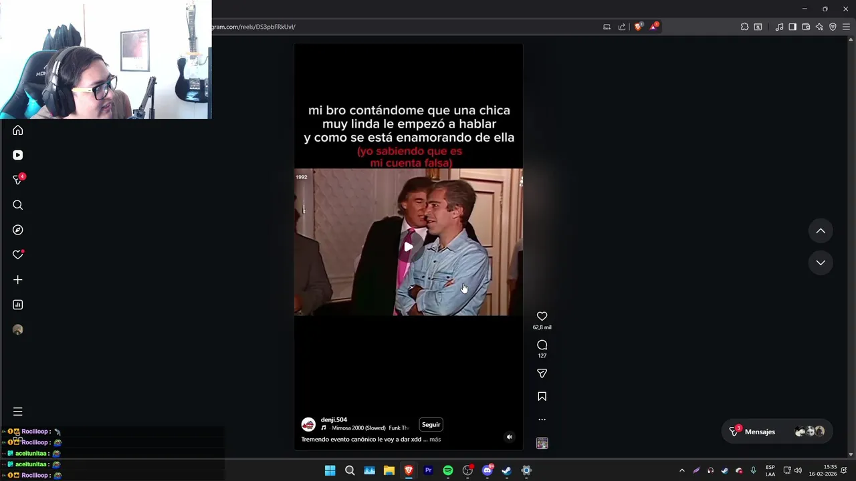Open the reel's three-dot options menu
The image size is (856, 481).
pos(542,420)
